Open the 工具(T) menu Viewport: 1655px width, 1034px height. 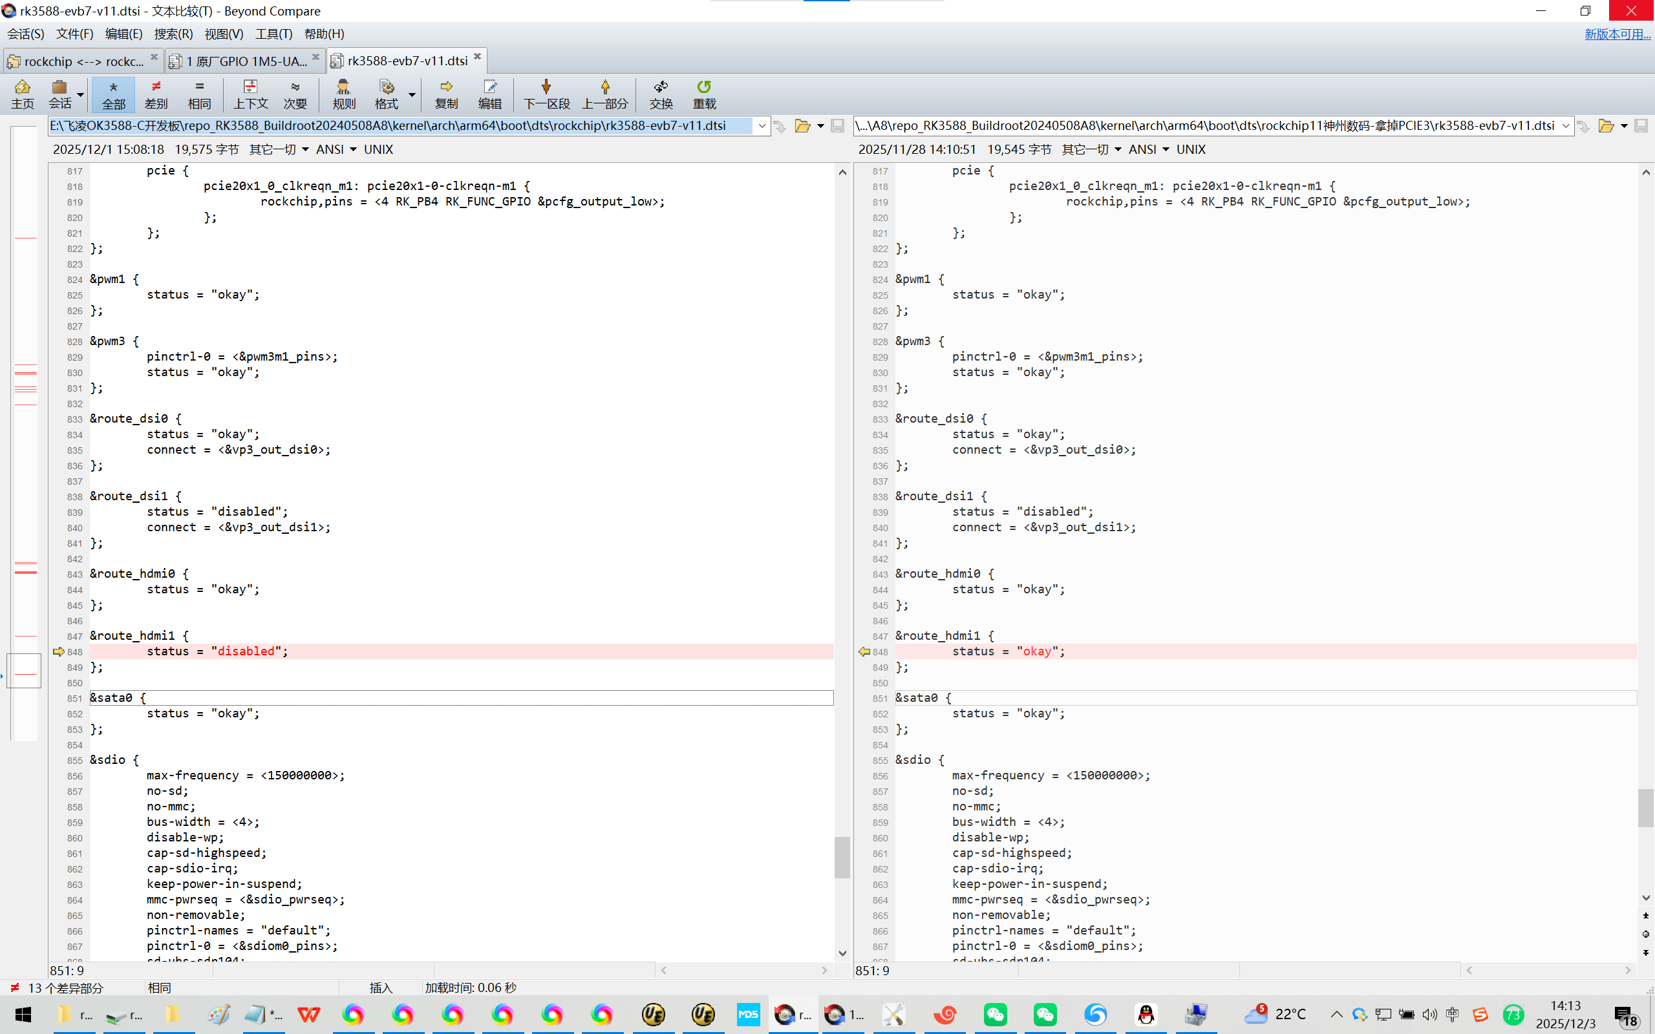[273, 34]
